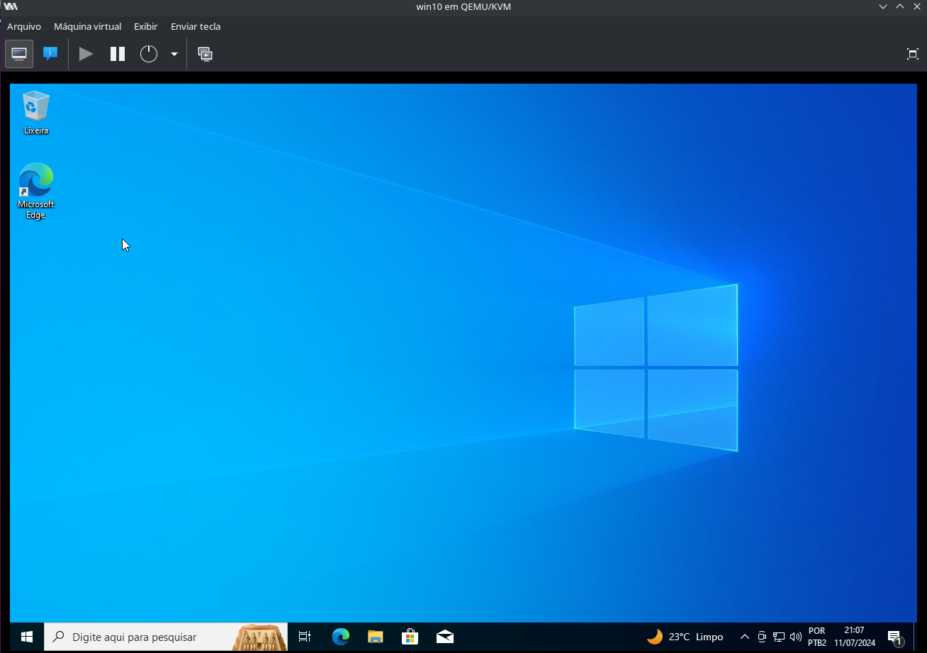Shut down the virtual machine
The width and height of the screenshot is (927, 653).
148,54
